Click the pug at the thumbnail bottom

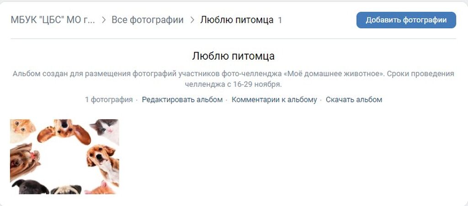tap(66, 189)
